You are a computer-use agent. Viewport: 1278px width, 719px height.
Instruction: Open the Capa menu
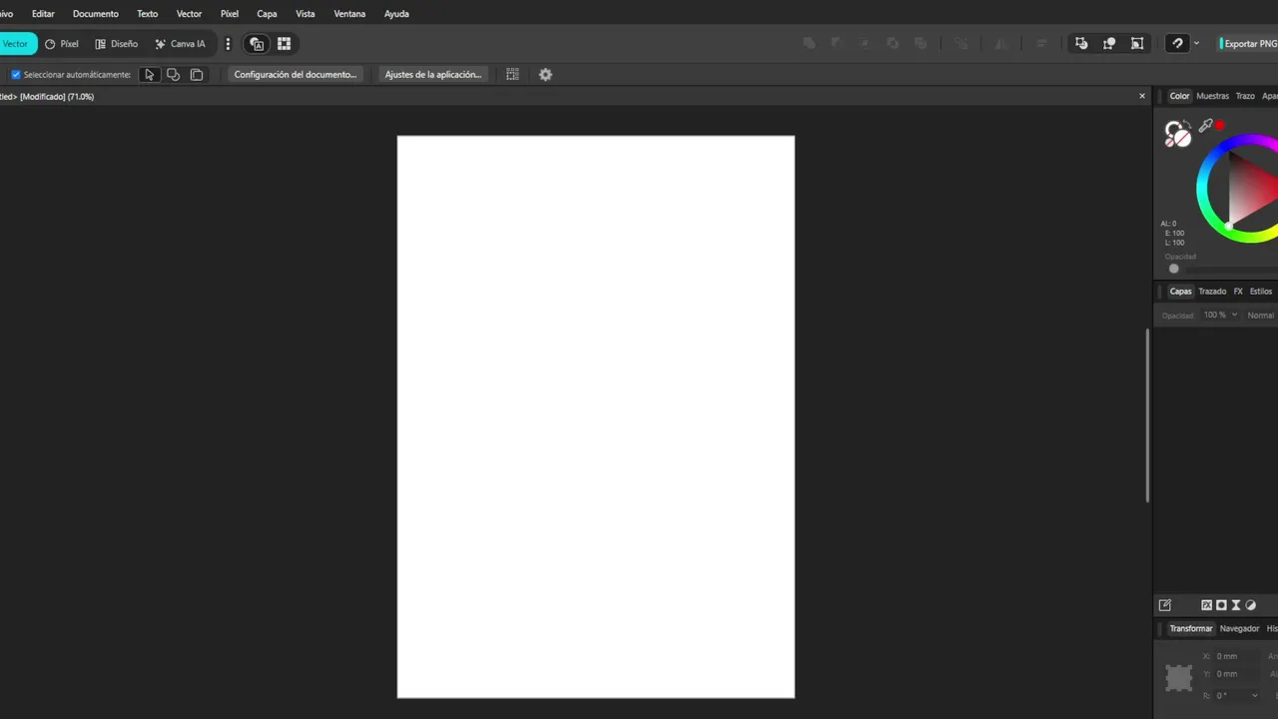tap(267, 14)
